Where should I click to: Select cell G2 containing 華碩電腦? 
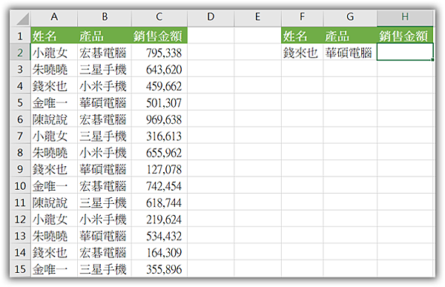[350, 52]
